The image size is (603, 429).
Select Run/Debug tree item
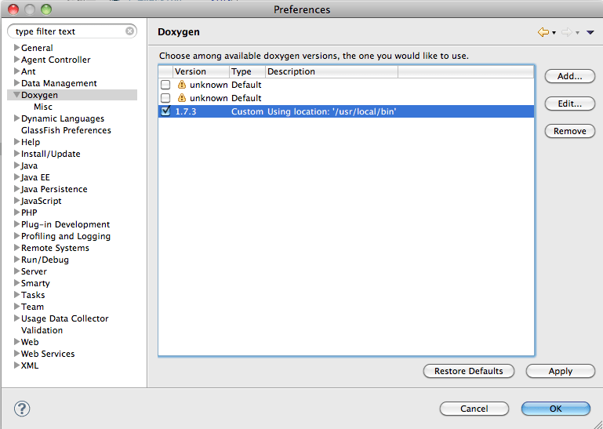click(45, 260)
